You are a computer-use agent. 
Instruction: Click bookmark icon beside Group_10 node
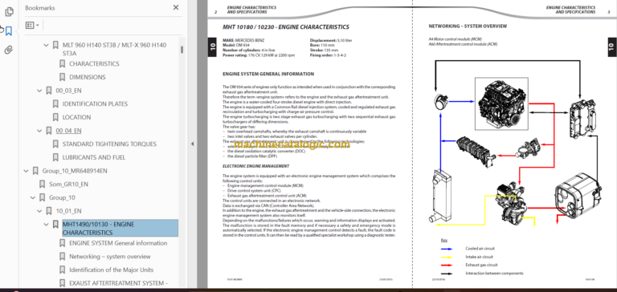point(42,197)
